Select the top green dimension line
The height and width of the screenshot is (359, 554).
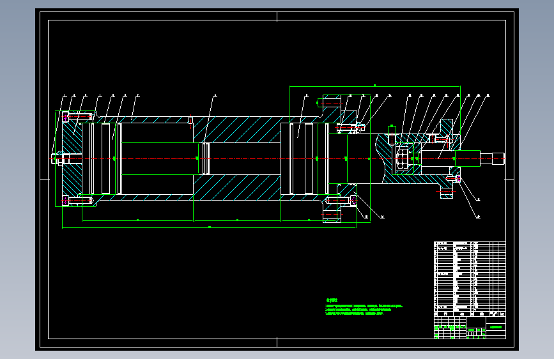coord(374,86)
